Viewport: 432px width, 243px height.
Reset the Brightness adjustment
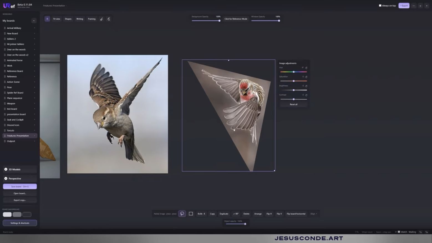(306, 86)
